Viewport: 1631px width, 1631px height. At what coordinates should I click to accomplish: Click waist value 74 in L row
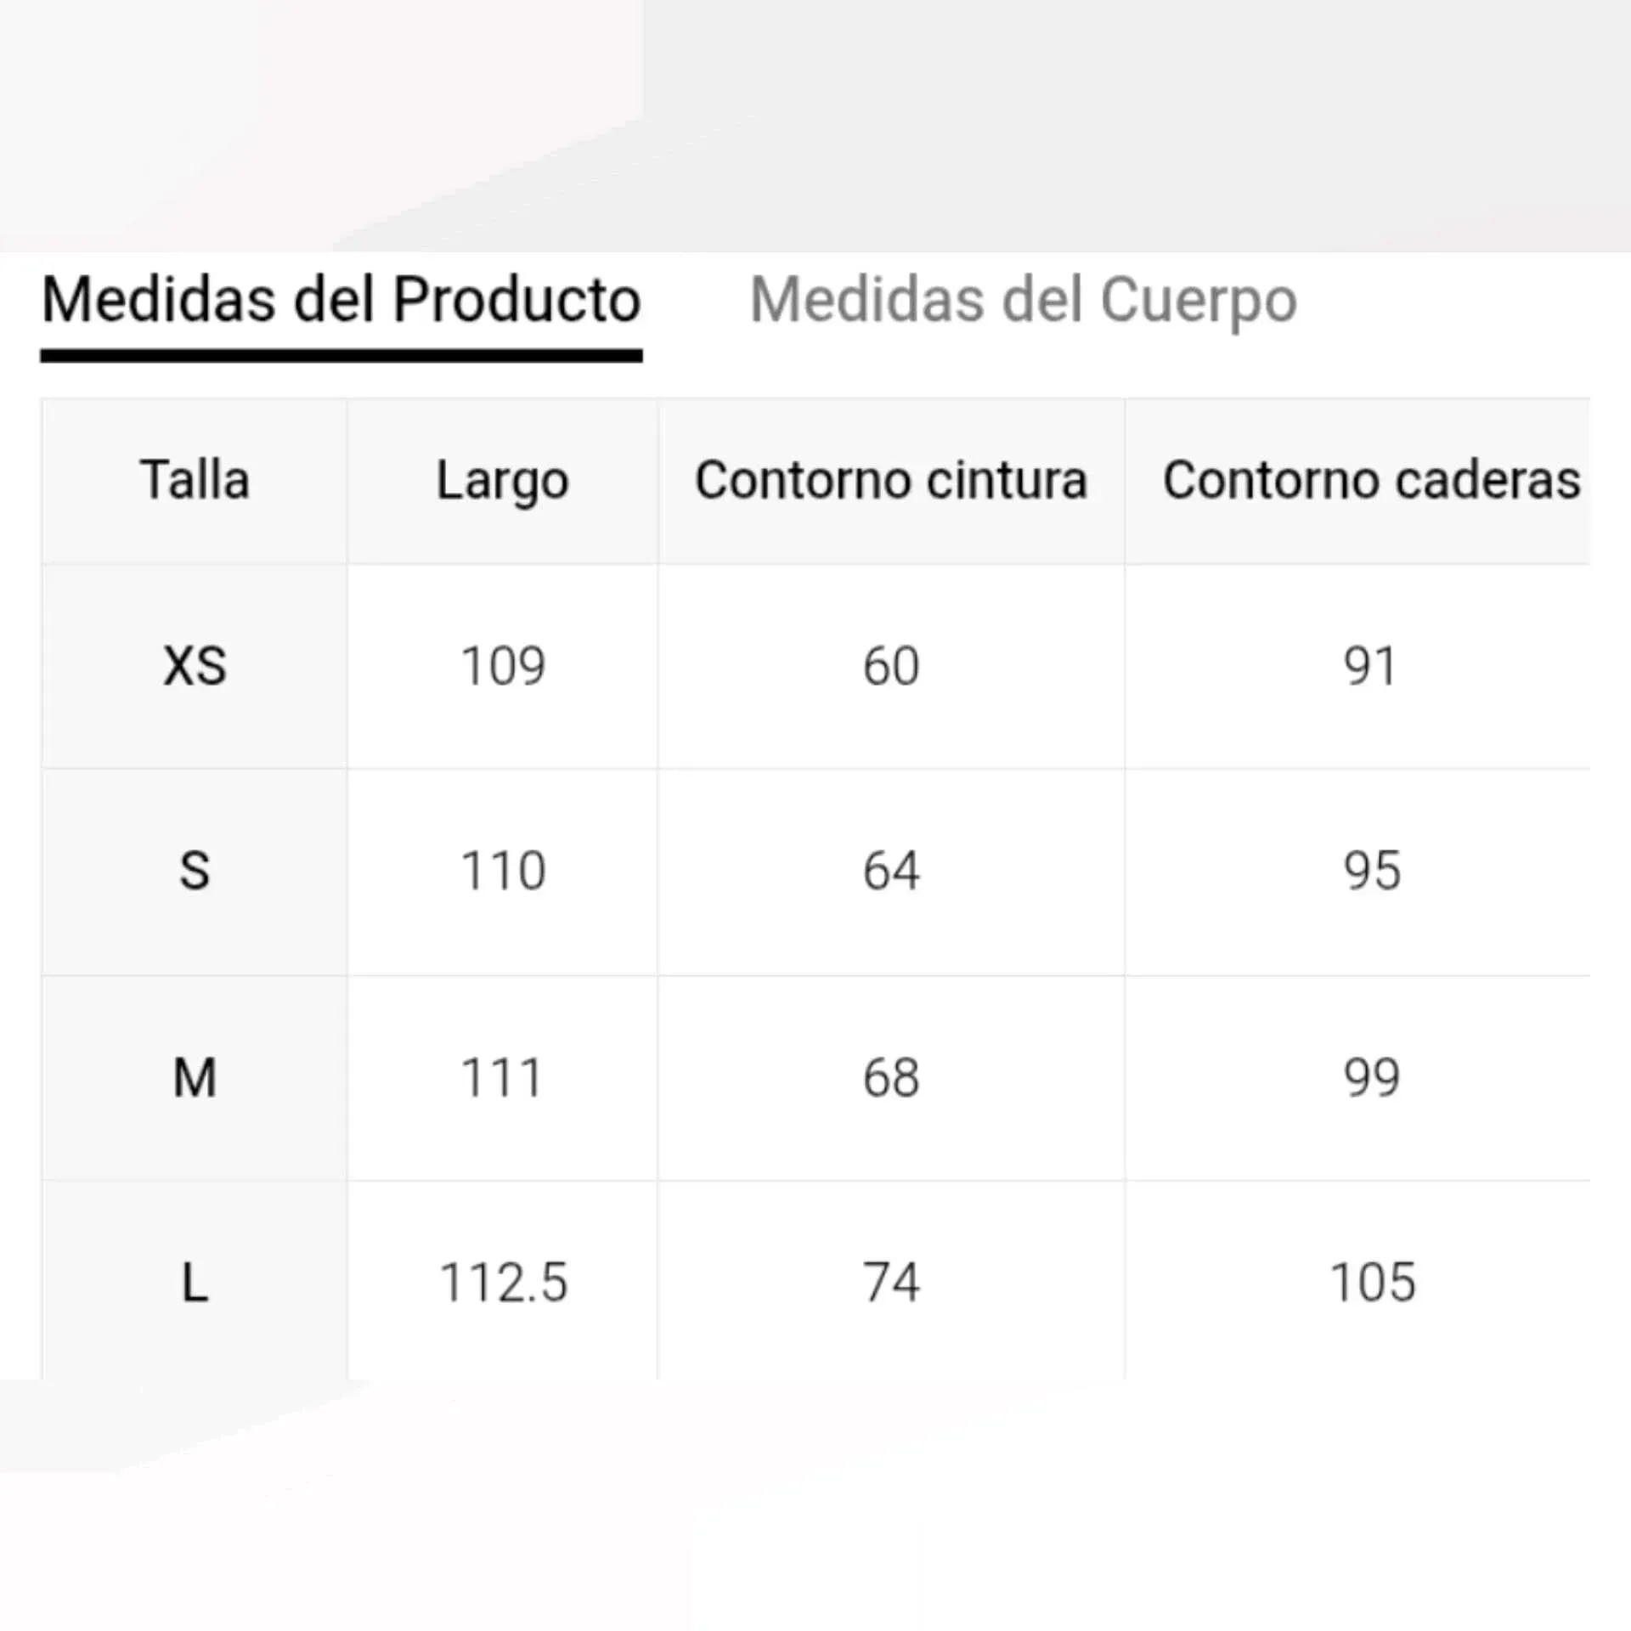[x=891, y=1283]
